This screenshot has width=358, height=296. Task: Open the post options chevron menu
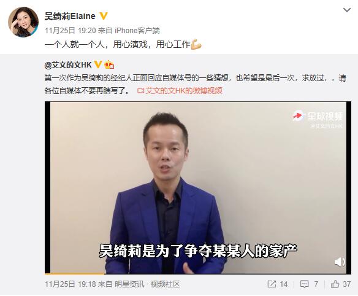click(x=347, y=10)
